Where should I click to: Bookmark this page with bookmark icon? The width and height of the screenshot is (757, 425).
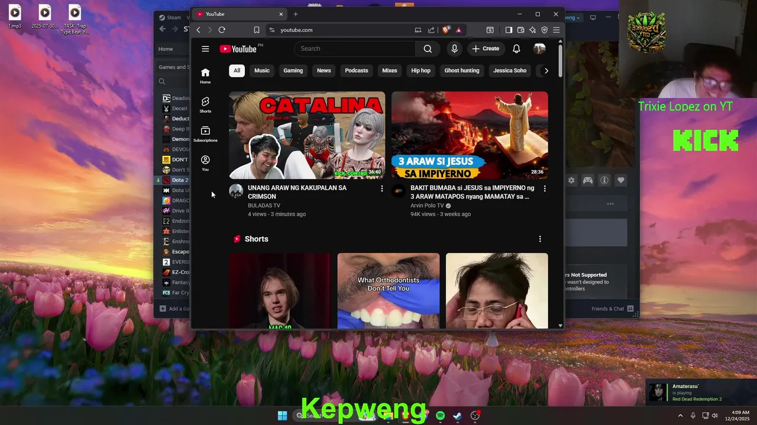click(257, 30)
